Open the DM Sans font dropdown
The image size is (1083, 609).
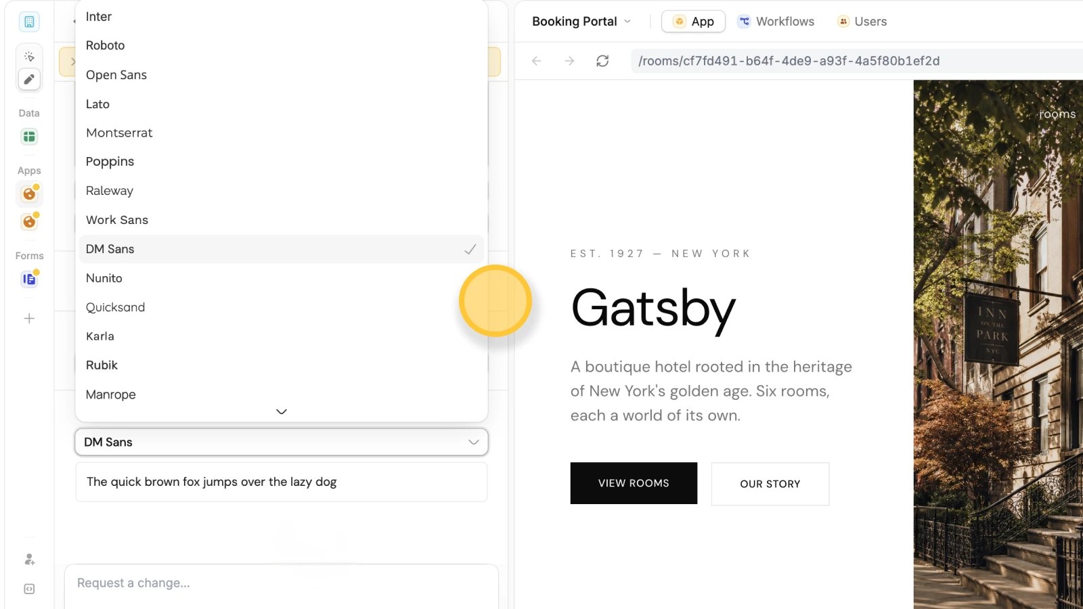click(x=282, y=442)
